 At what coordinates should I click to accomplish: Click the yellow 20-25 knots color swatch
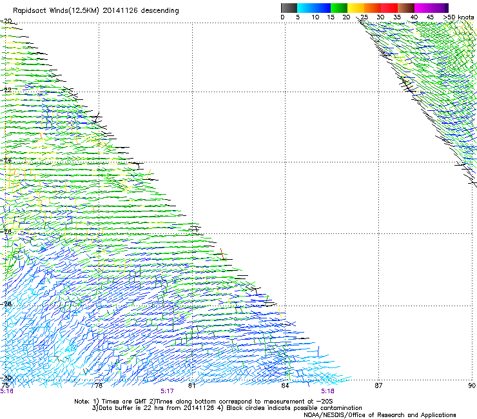click(x=356, y=8)
